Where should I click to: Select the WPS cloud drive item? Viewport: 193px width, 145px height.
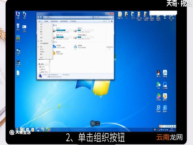pos(59,46)
